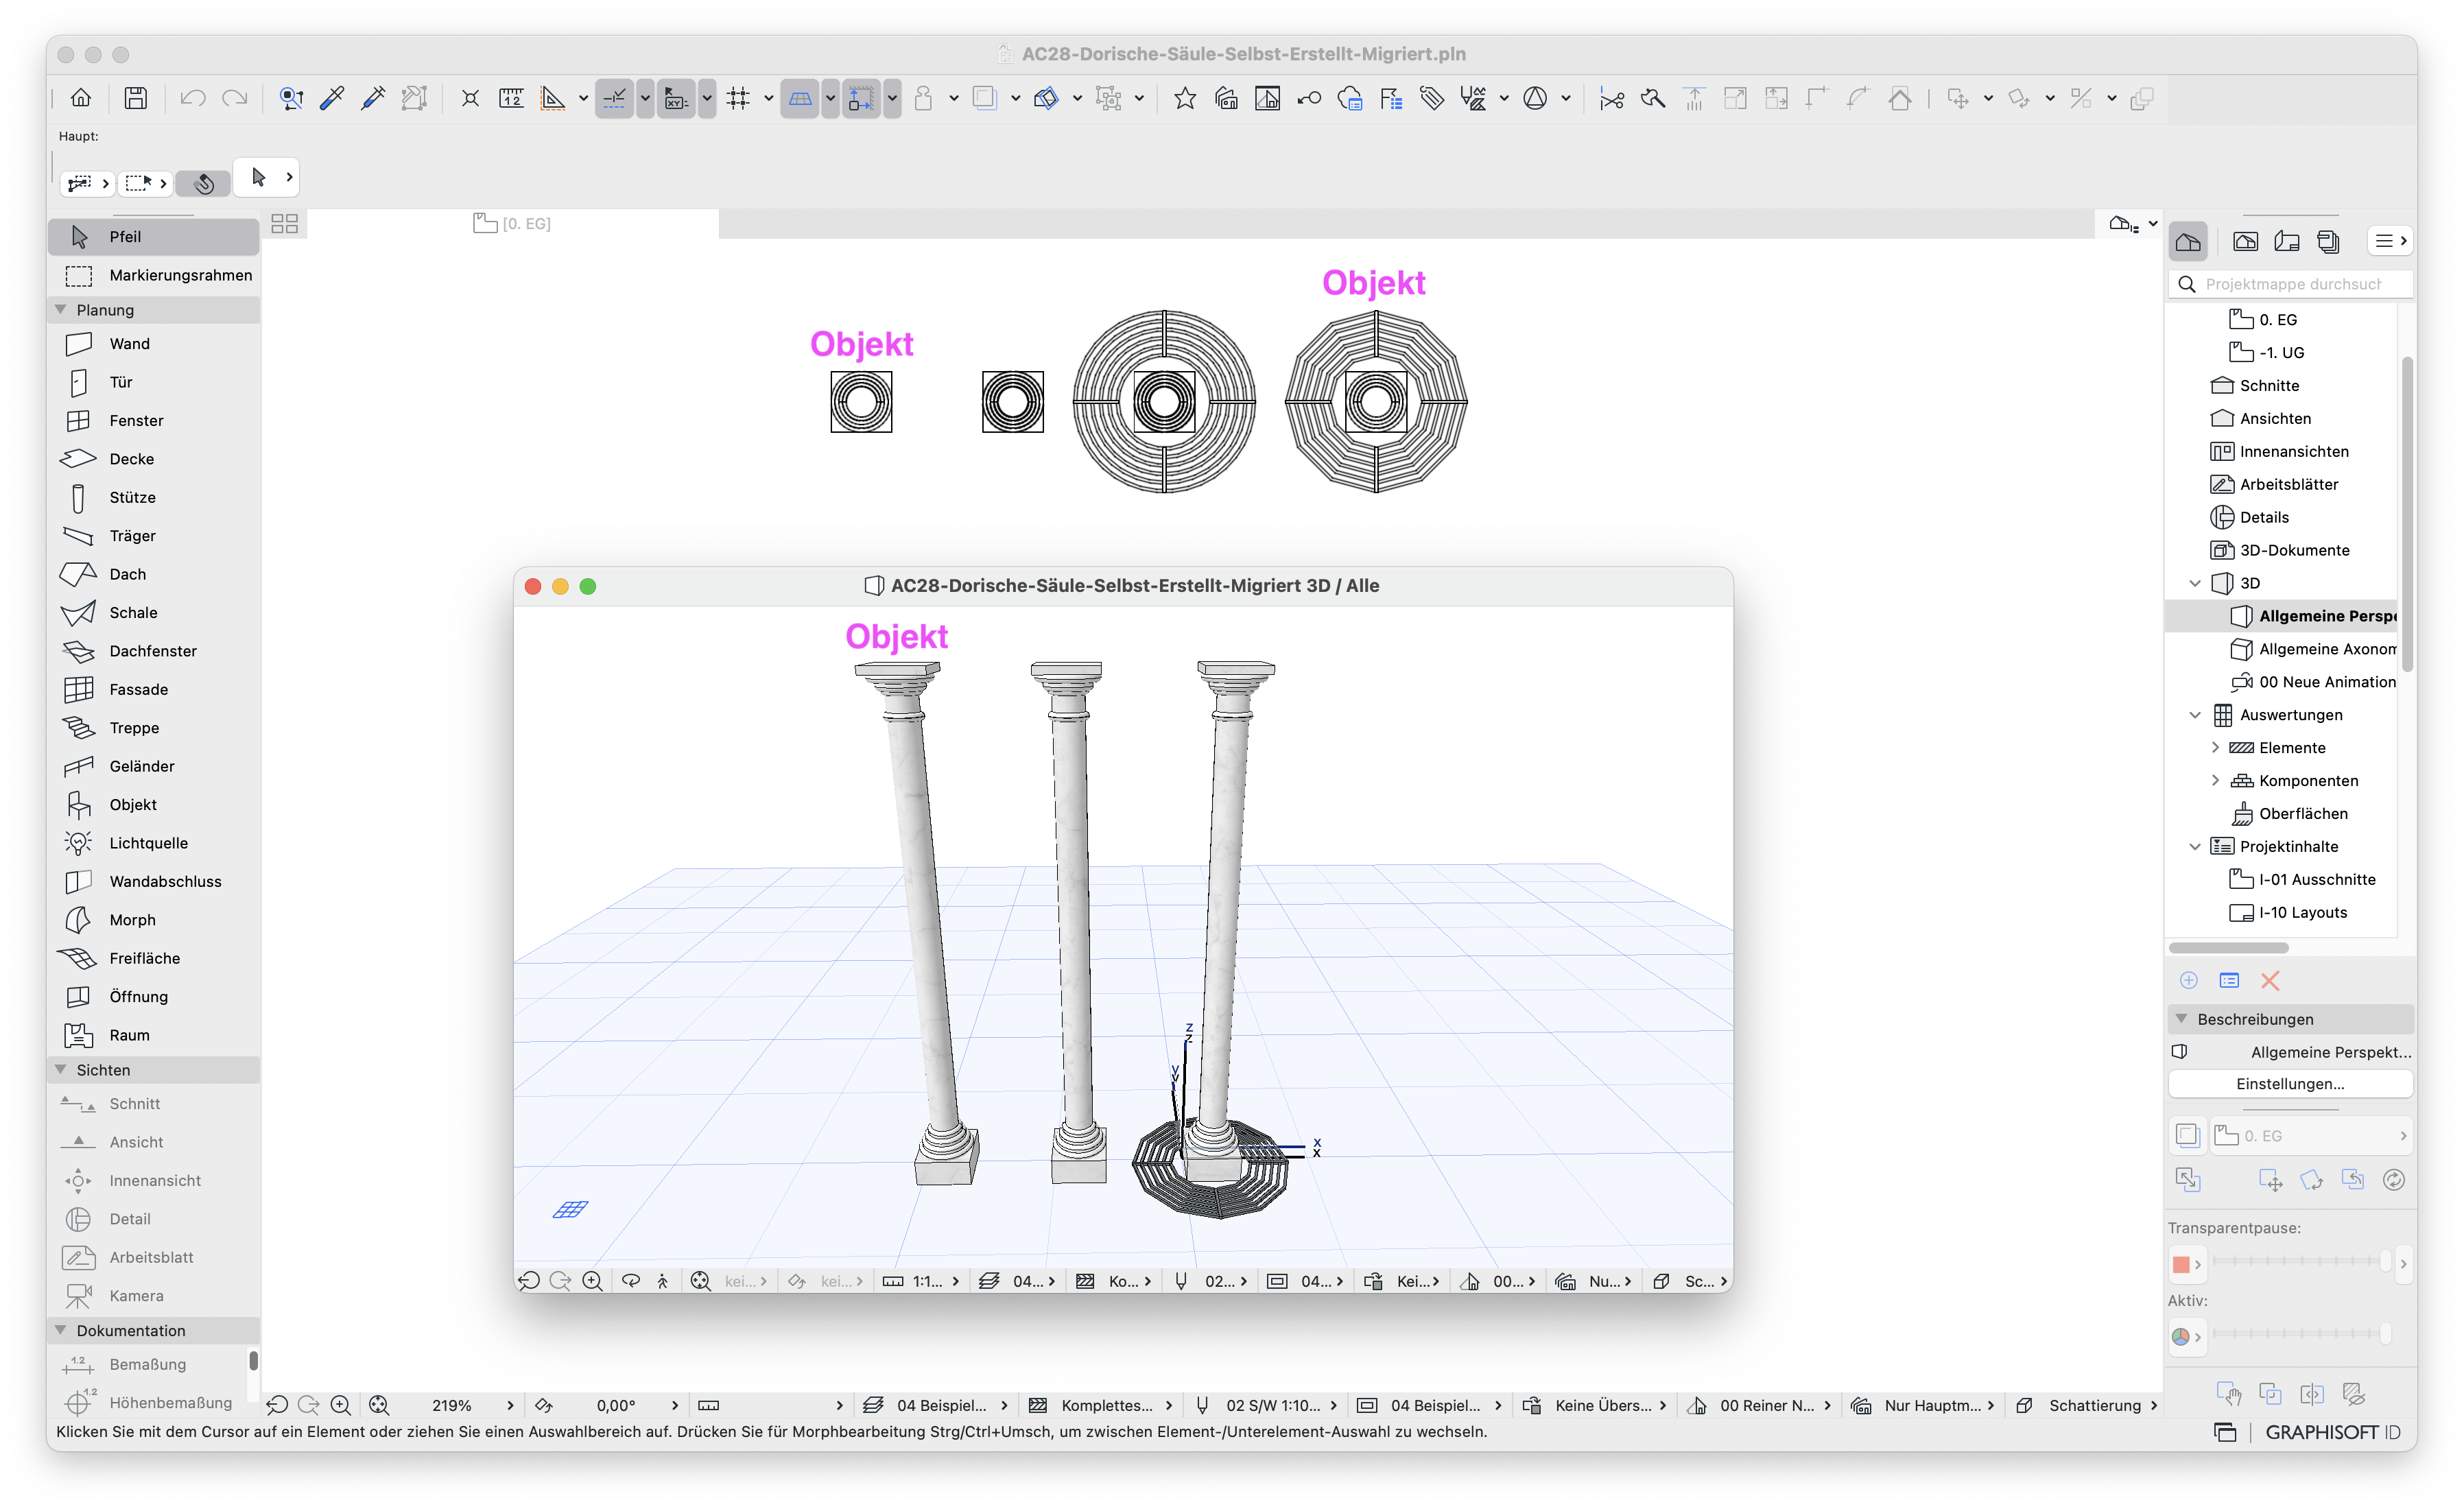Click the label tag icon in toolbar
Viewport: 2464px width, 1509px height.
[x=1432, y=98]
